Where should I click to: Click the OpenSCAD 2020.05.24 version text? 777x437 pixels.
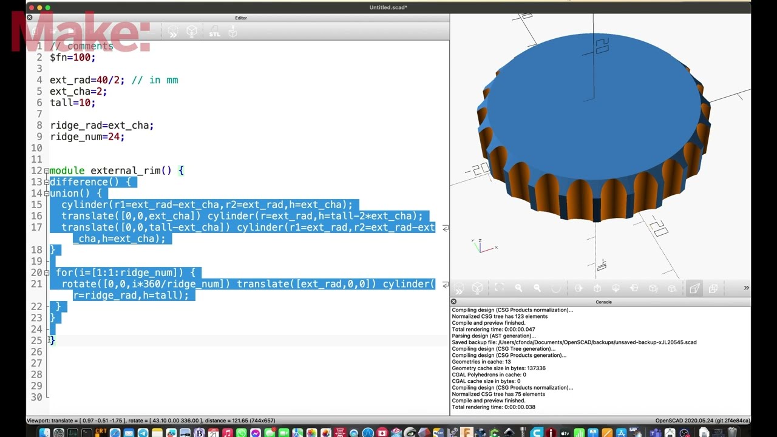tap(702, 421)
